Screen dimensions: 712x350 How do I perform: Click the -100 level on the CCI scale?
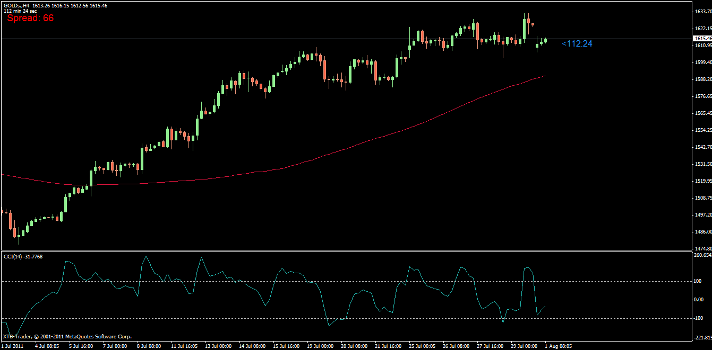pos(699,319)
